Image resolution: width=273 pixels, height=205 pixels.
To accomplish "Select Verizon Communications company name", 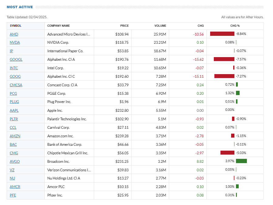I will tap(69, 170).
